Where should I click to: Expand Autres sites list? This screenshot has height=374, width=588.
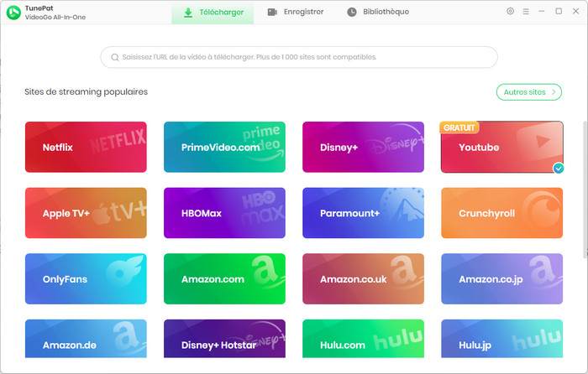[x=528, y=92]
